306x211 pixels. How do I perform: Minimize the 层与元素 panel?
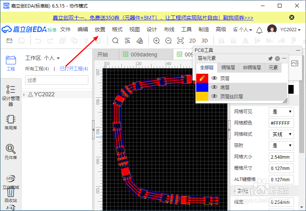pyautogui.click(x=284, y=58)
